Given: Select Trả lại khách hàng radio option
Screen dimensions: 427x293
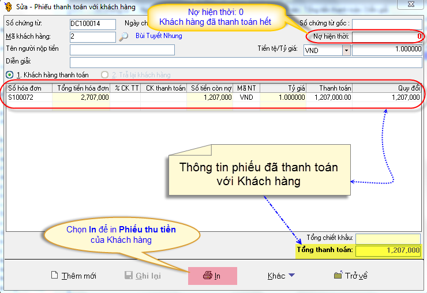Looking at the screenshot, I should (x=104, y=75).
